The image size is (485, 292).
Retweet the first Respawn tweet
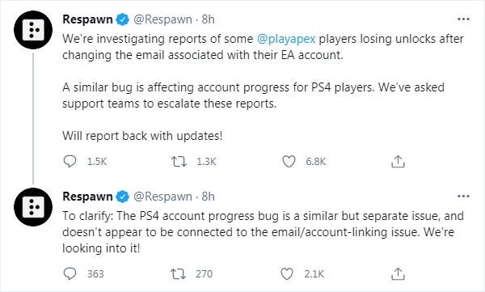pos(179,161)
